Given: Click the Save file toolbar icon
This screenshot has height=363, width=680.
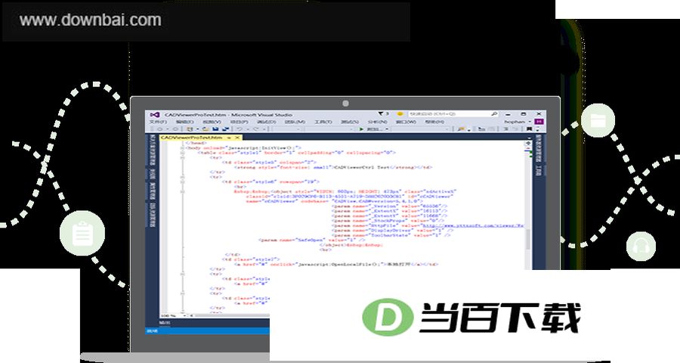Looking at the screenshot, I should point(215,129).
